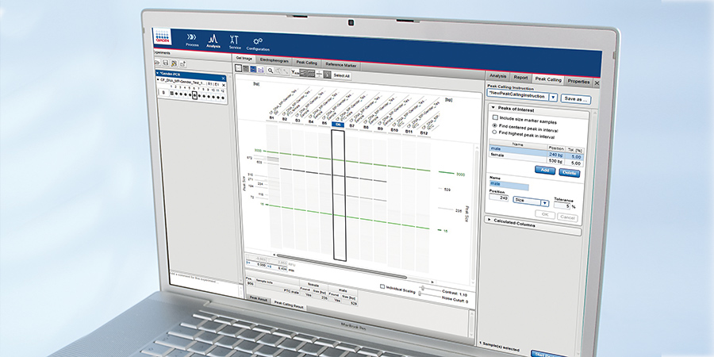
Task: Collapse the Gender-PCR experiment tree
Action: point(157,73)
